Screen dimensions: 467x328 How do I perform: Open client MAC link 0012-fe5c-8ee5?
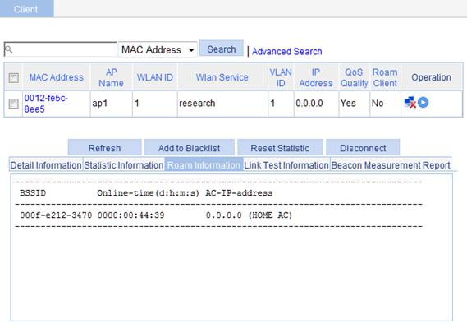pyautogui.click(x=46, y=104)
